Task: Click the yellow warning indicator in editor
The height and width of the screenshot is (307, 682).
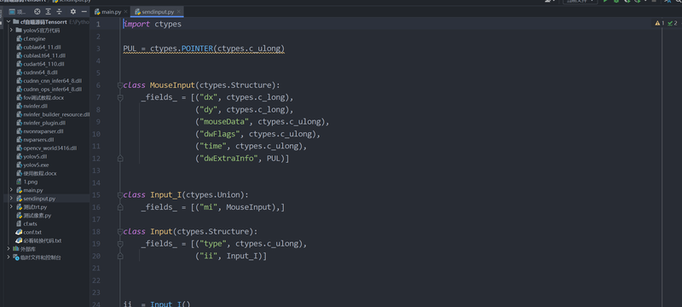Action: click(x=659, y=23)
